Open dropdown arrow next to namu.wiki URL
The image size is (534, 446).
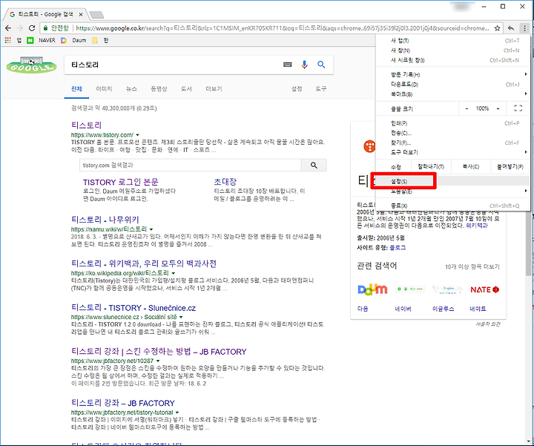[x=151, y=229]
